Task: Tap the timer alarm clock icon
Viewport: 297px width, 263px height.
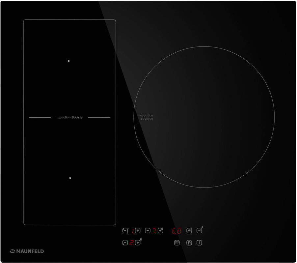Action: [x=177, y=243]
